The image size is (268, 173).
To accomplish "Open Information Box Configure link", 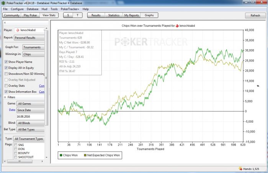I will (42, 92).
